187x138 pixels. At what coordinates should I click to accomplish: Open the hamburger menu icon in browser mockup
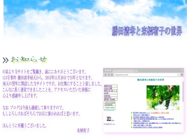point(182,75)
